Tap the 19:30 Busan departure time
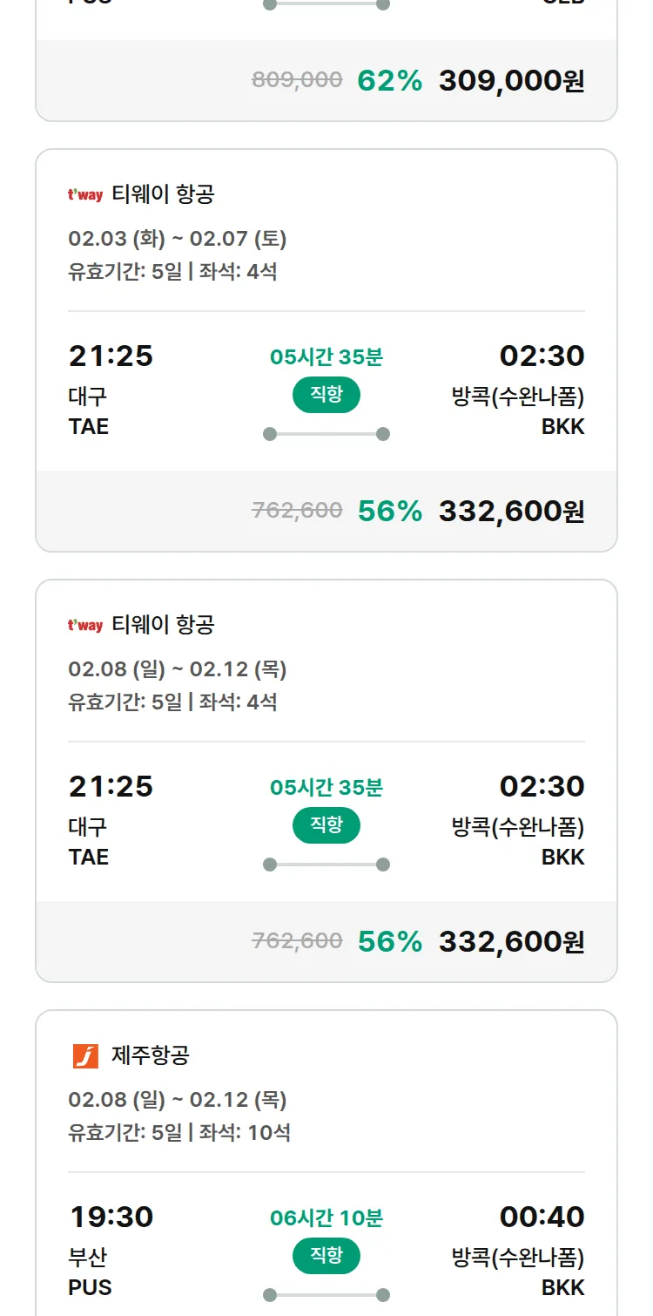 (111, 1217)
